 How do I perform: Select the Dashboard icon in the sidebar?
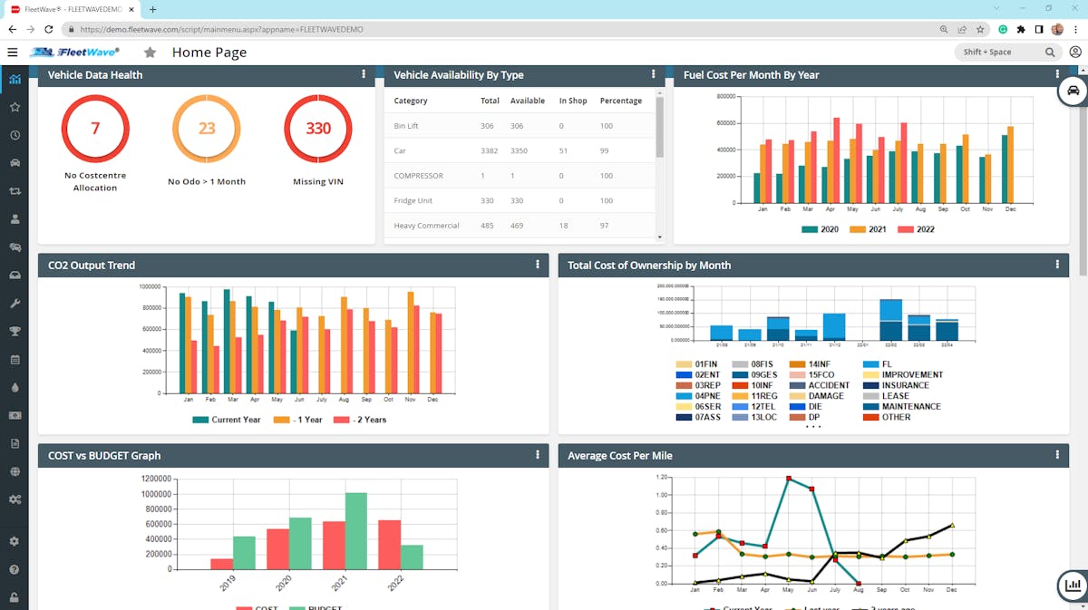(13, 80)
